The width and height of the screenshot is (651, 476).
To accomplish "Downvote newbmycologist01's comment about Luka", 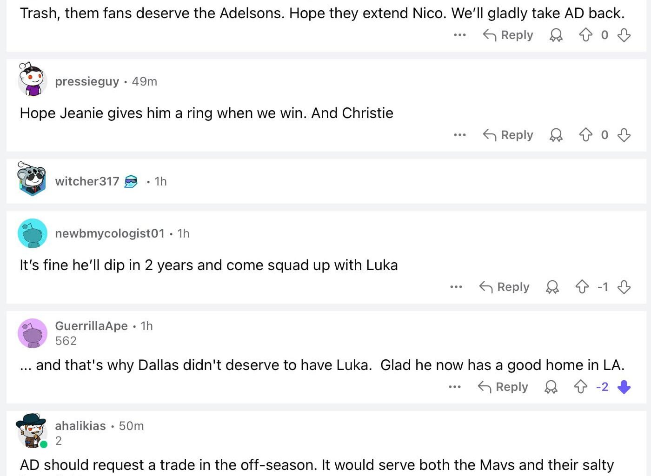I will click(624, 287).
